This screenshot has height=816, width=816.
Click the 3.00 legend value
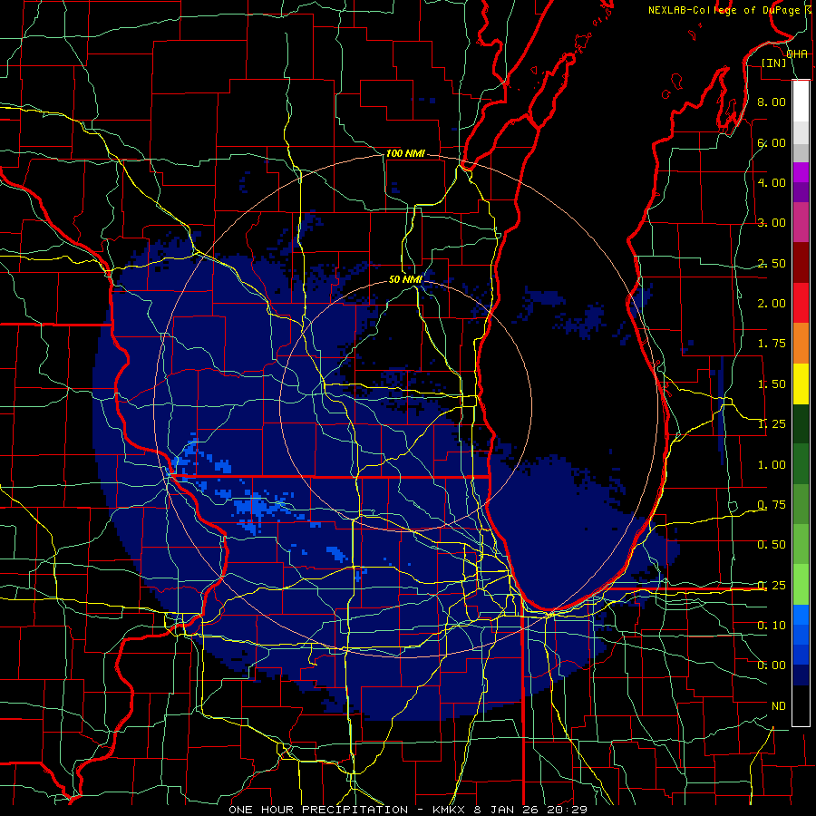[772, 223]
